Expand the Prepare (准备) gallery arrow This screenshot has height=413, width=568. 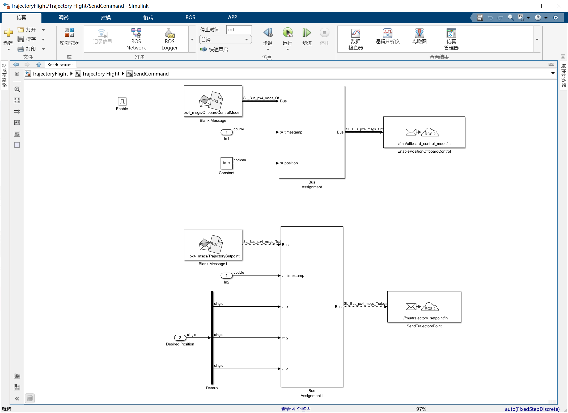[192, 39]
